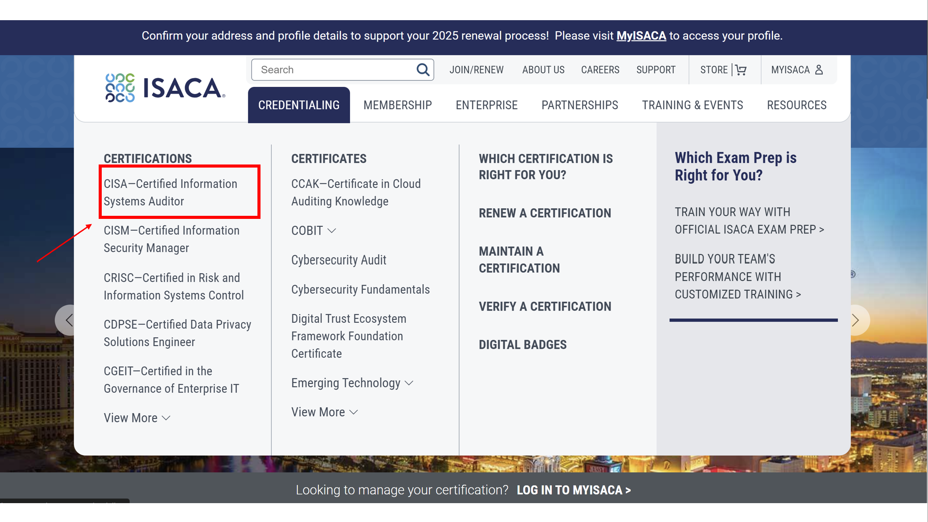928x522 pixels.
Task: Expand View More under Certifications
Action: pos(137,418)
